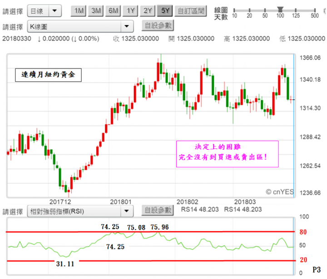Open the K線圖 chart type dropdown
Viewport: 327px width, 279px height.
(x=80, y=26)
